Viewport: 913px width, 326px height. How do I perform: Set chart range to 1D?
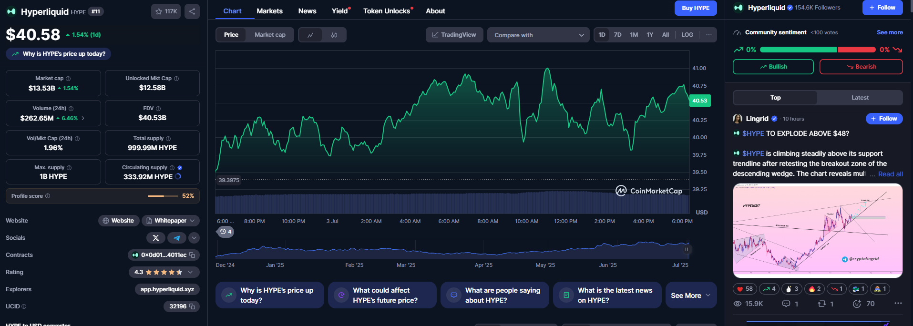(602, 35)
